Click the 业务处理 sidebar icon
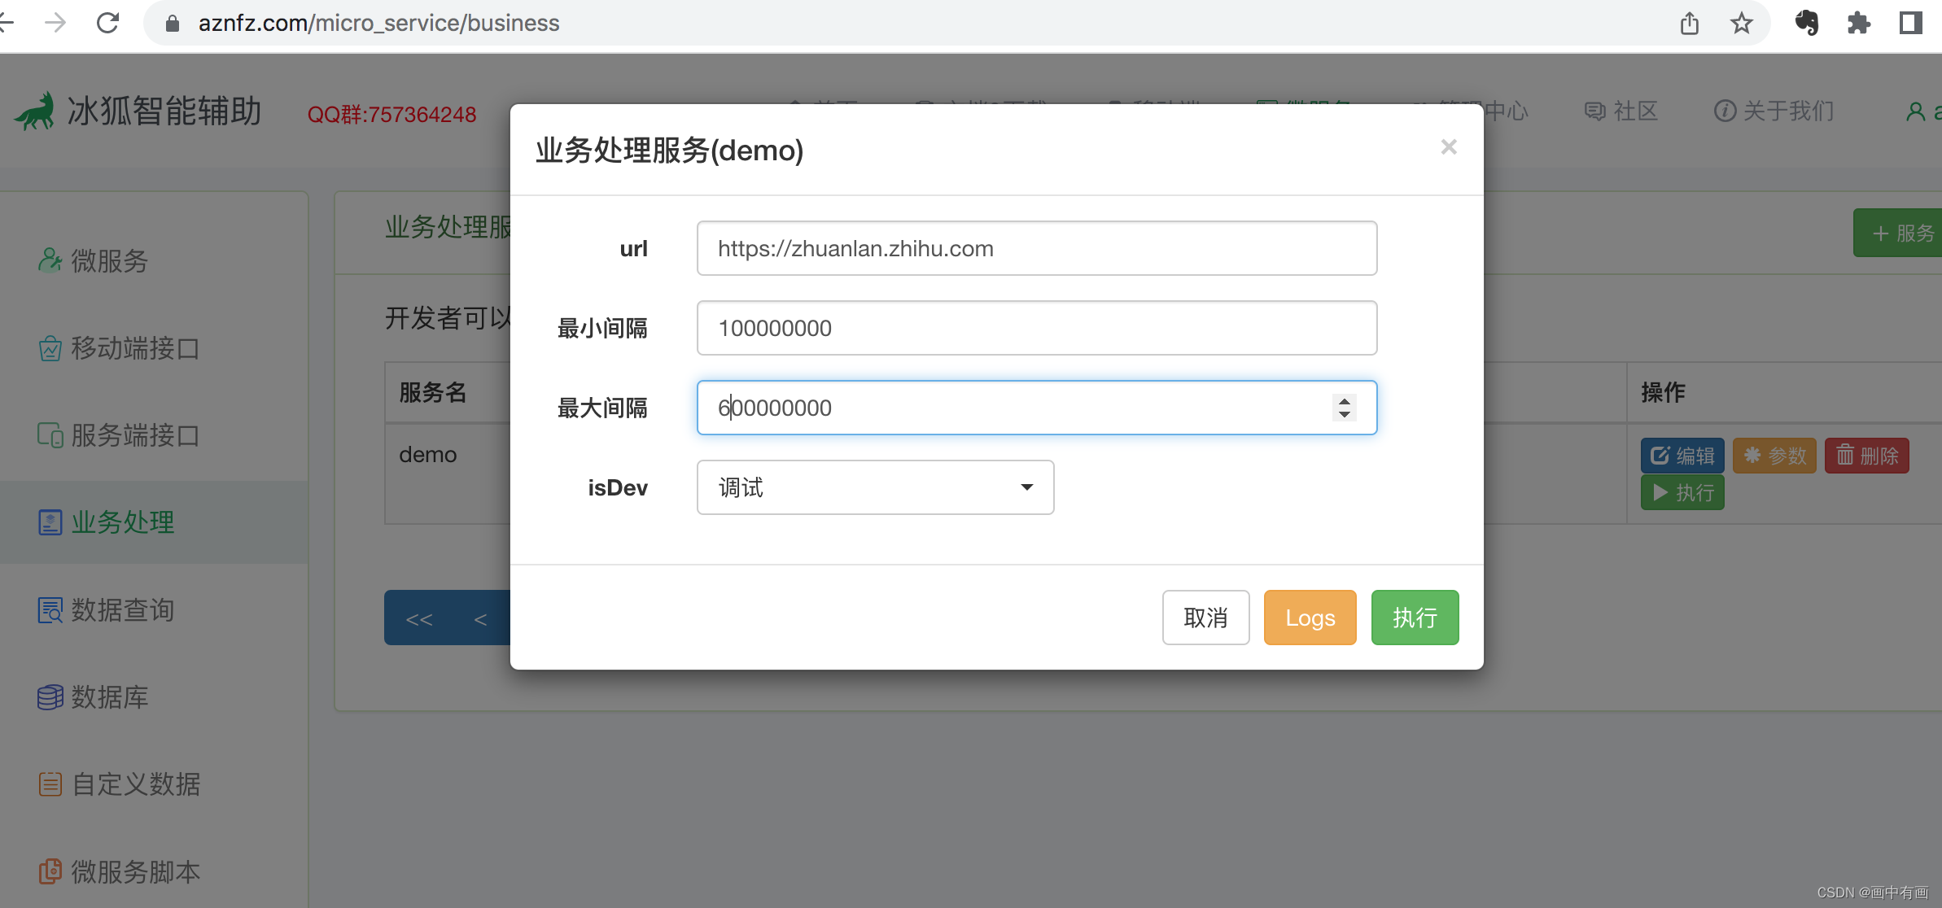The image size is (1942, 908). 50,522
